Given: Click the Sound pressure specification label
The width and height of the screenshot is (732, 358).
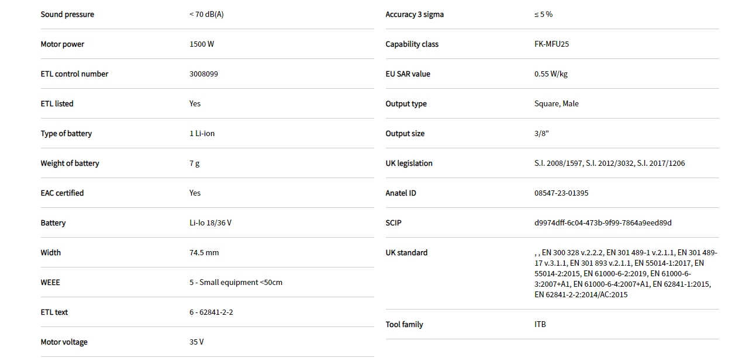Looking at the screenshot, I should pos(67,15).
